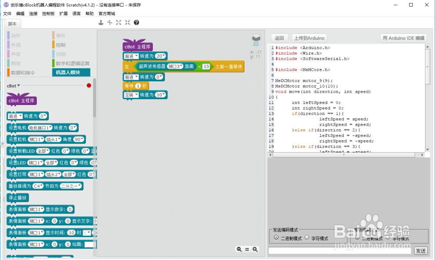
Task: Click the 停止播放 block in the palette
Action: click(x=17, y=198)
